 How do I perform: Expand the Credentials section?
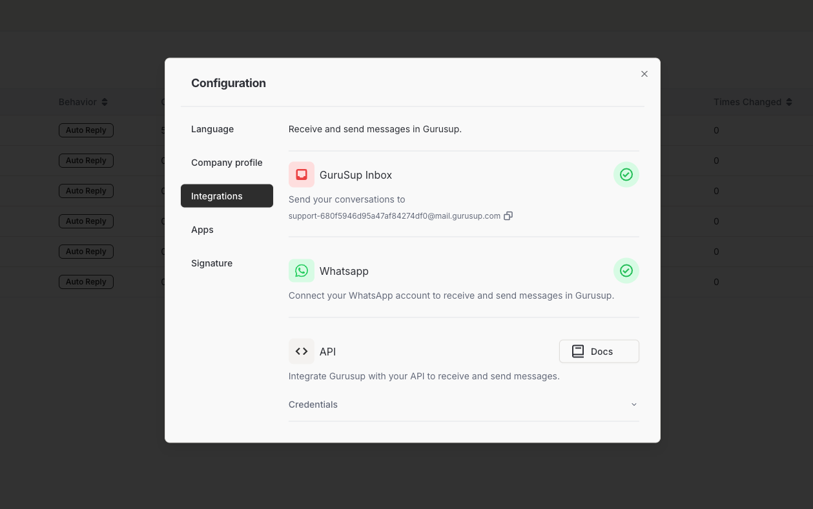click(x=464, y=404)
